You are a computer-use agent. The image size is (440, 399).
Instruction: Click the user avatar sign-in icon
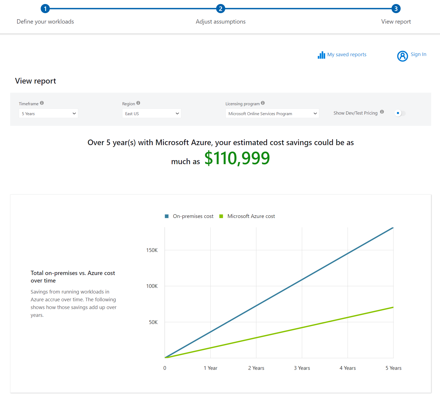point(402,56)
